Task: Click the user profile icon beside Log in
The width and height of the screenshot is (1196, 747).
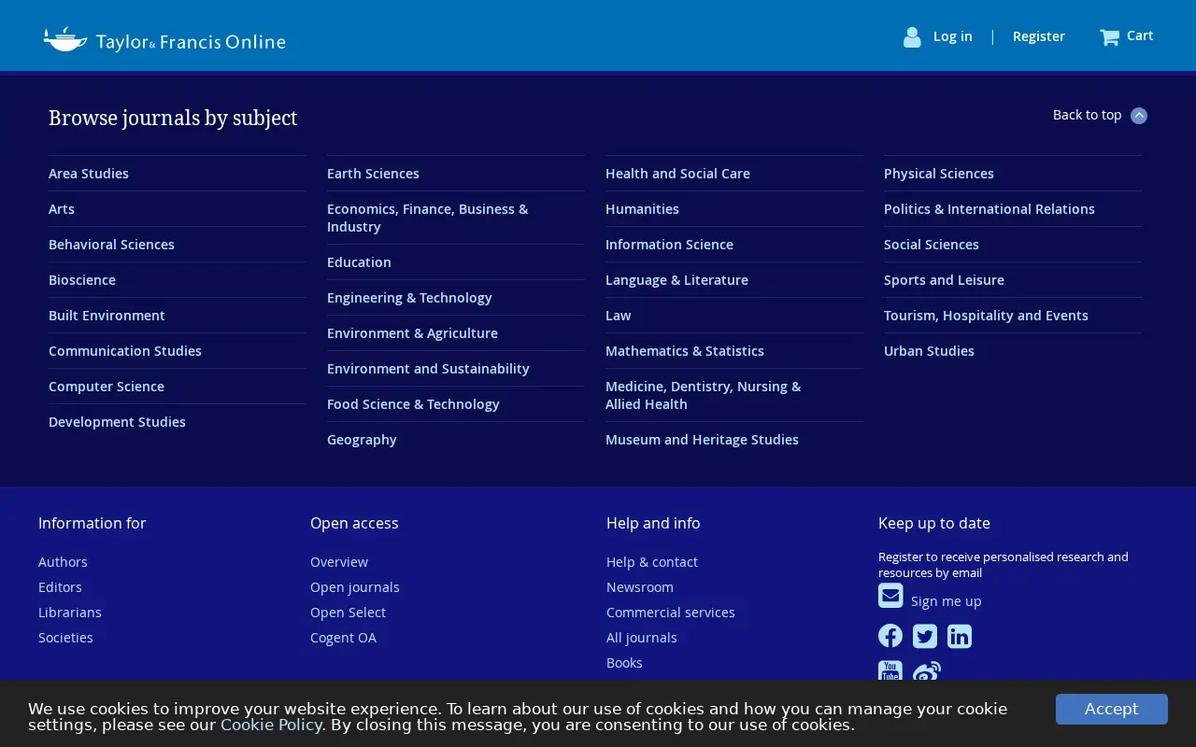Action: coord(912,36)
